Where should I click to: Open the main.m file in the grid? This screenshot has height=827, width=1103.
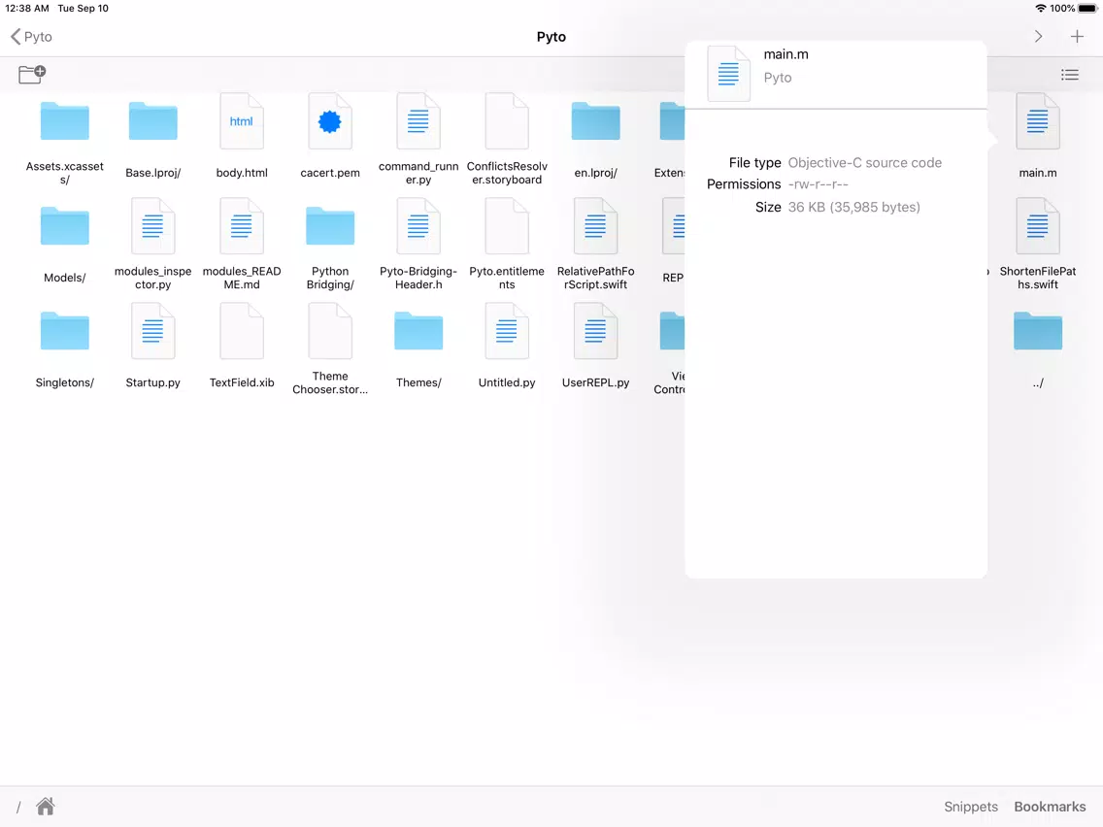1038,121
